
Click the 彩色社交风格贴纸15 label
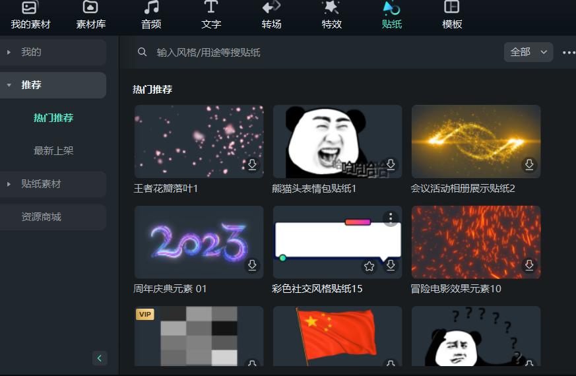click(317, 289)
